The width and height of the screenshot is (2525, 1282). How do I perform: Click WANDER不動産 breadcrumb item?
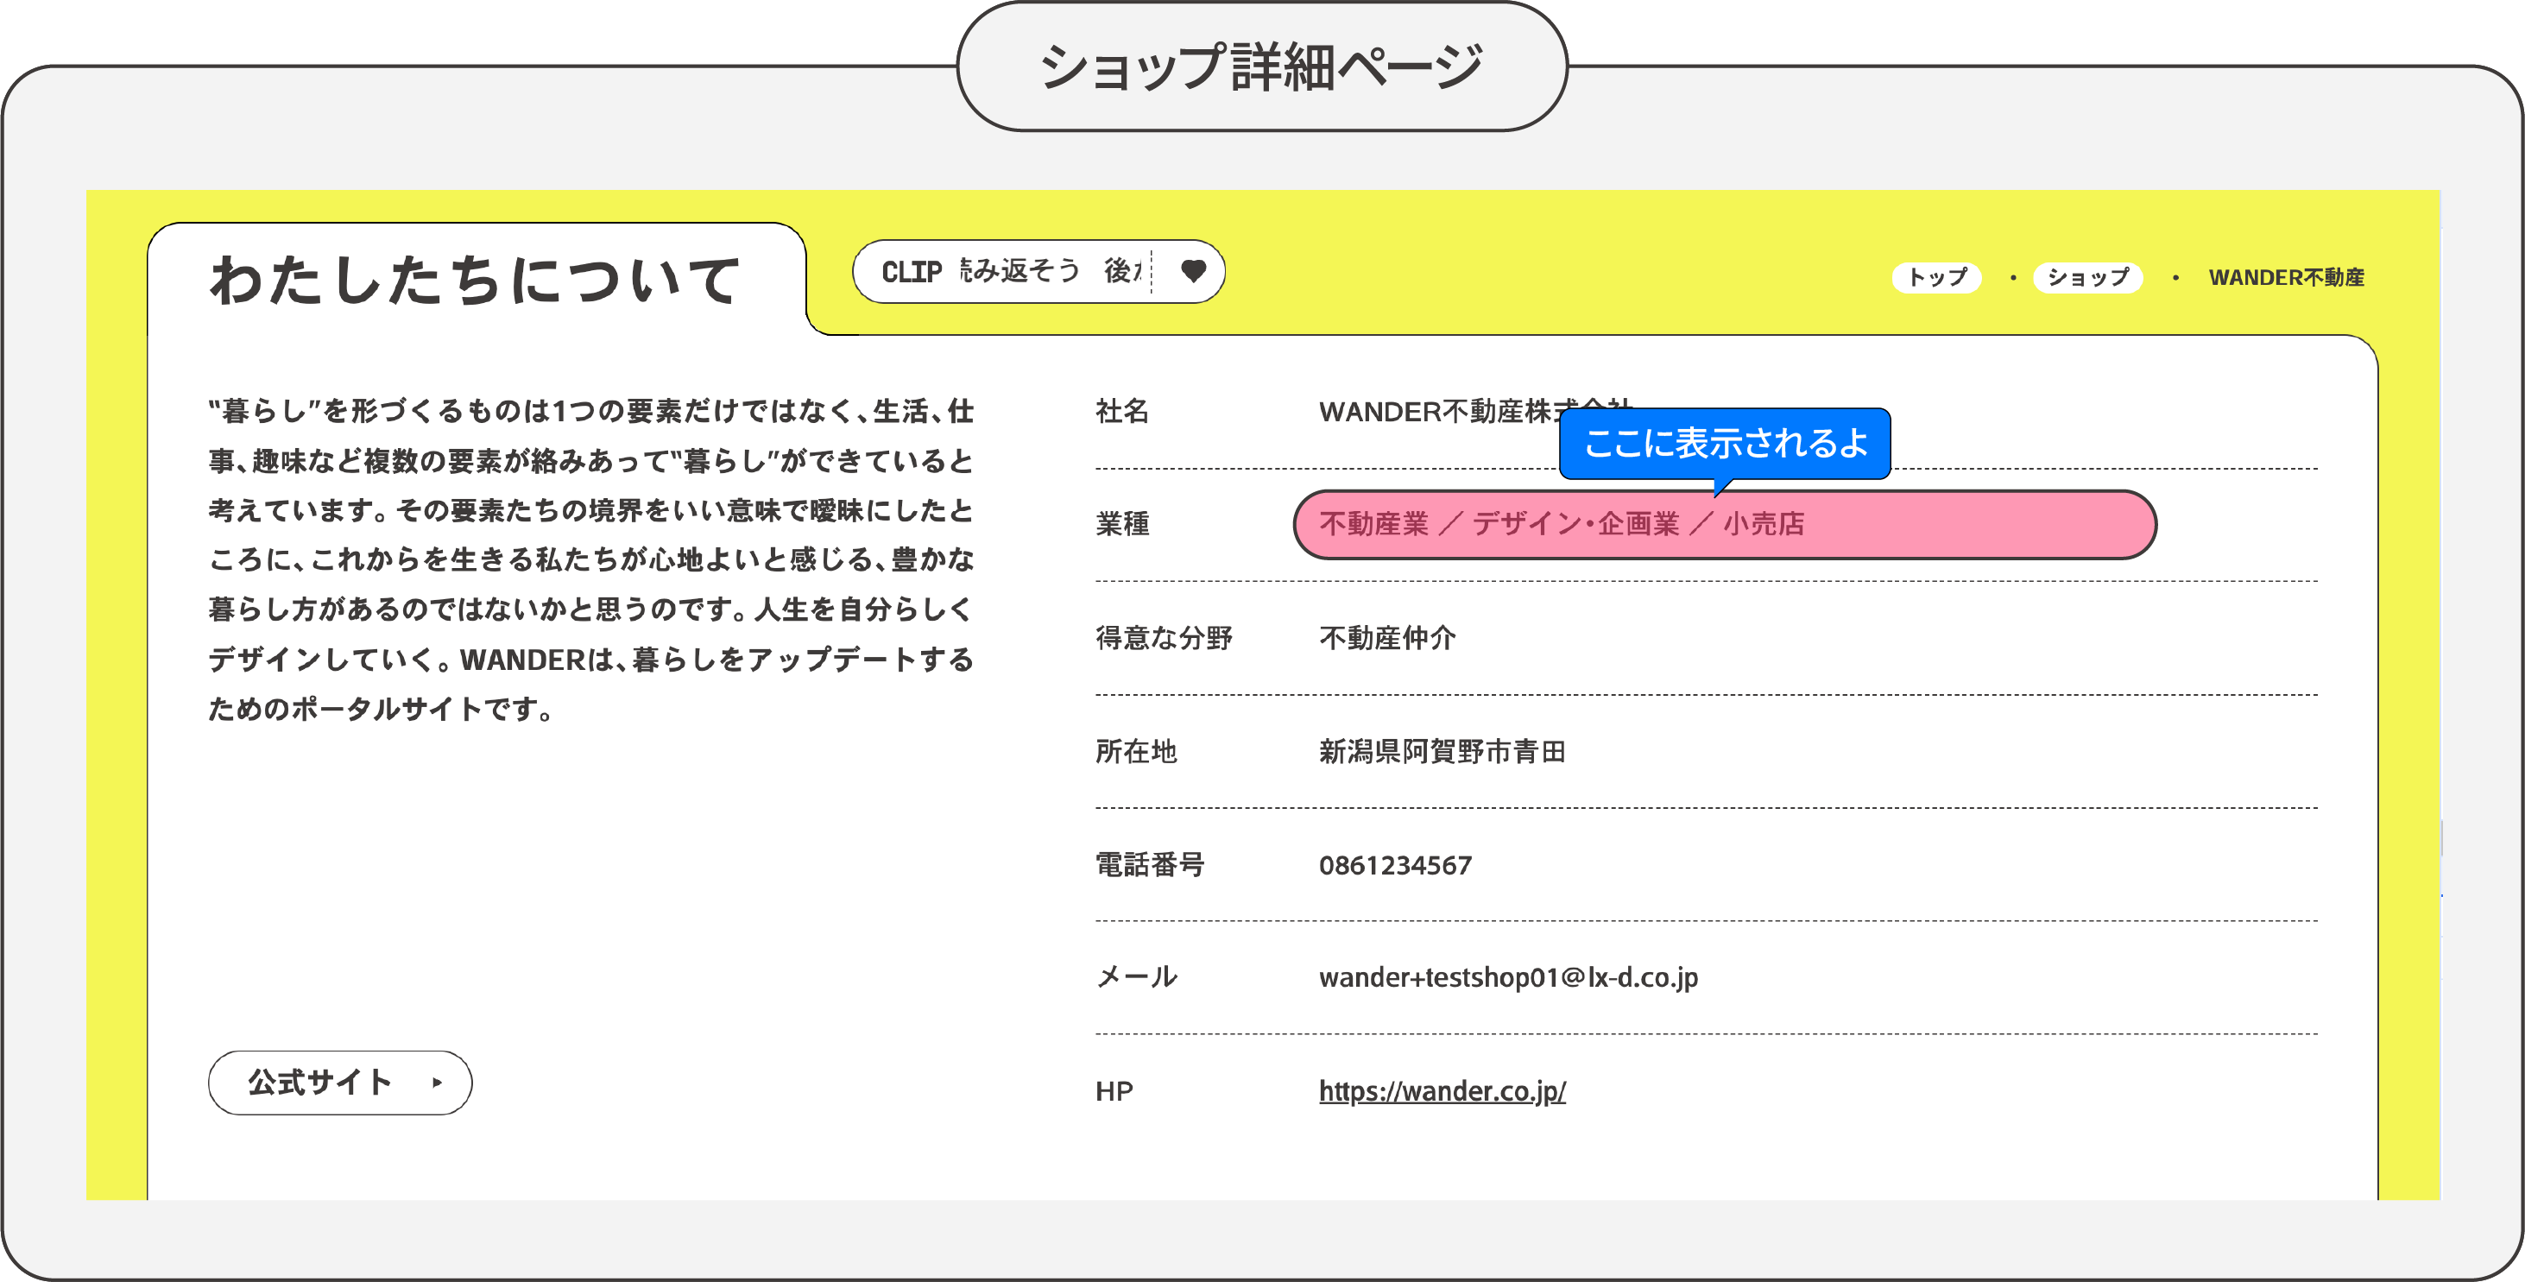pyautogui.click(x=2285, y=277)
